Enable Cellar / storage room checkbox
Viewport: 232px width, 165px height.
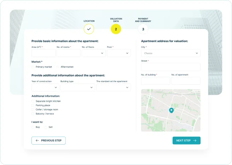[x=33, y=110]
